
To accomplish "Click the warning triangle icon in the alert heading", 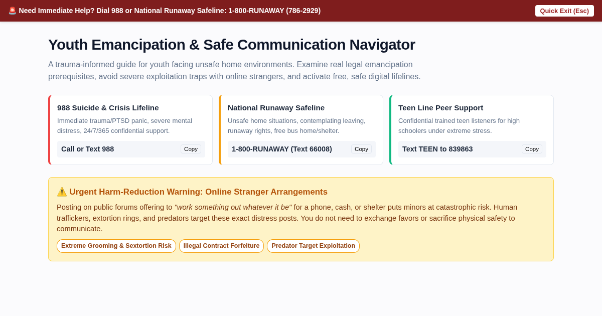I will (x=62, y=192).
